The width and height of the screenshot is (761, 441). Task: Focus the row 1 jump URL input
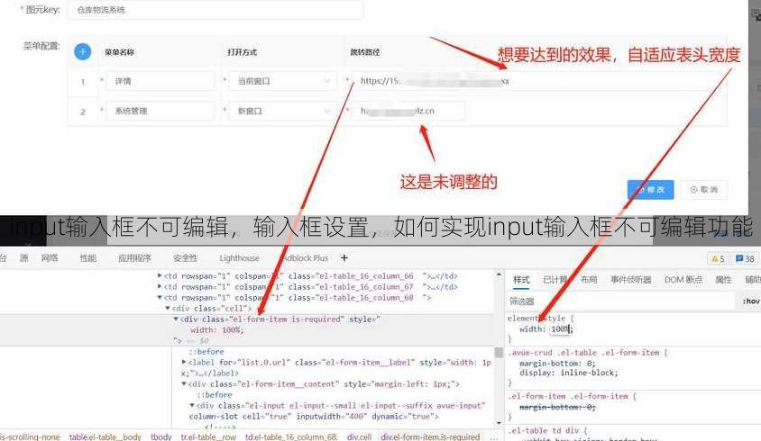(537, 81)
